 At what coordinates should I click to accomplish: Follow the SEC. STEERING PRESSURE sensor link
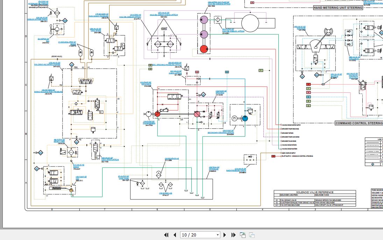pos(164,65)
